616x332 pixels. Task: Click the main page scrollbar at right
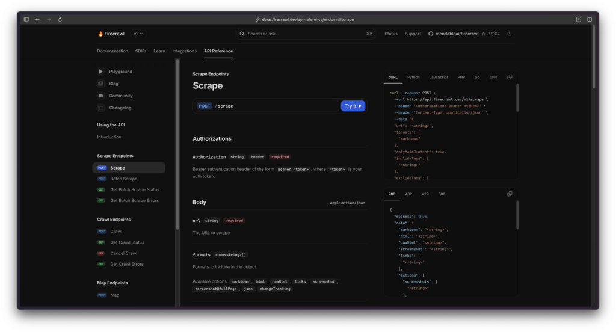click(x=594, y=58)
